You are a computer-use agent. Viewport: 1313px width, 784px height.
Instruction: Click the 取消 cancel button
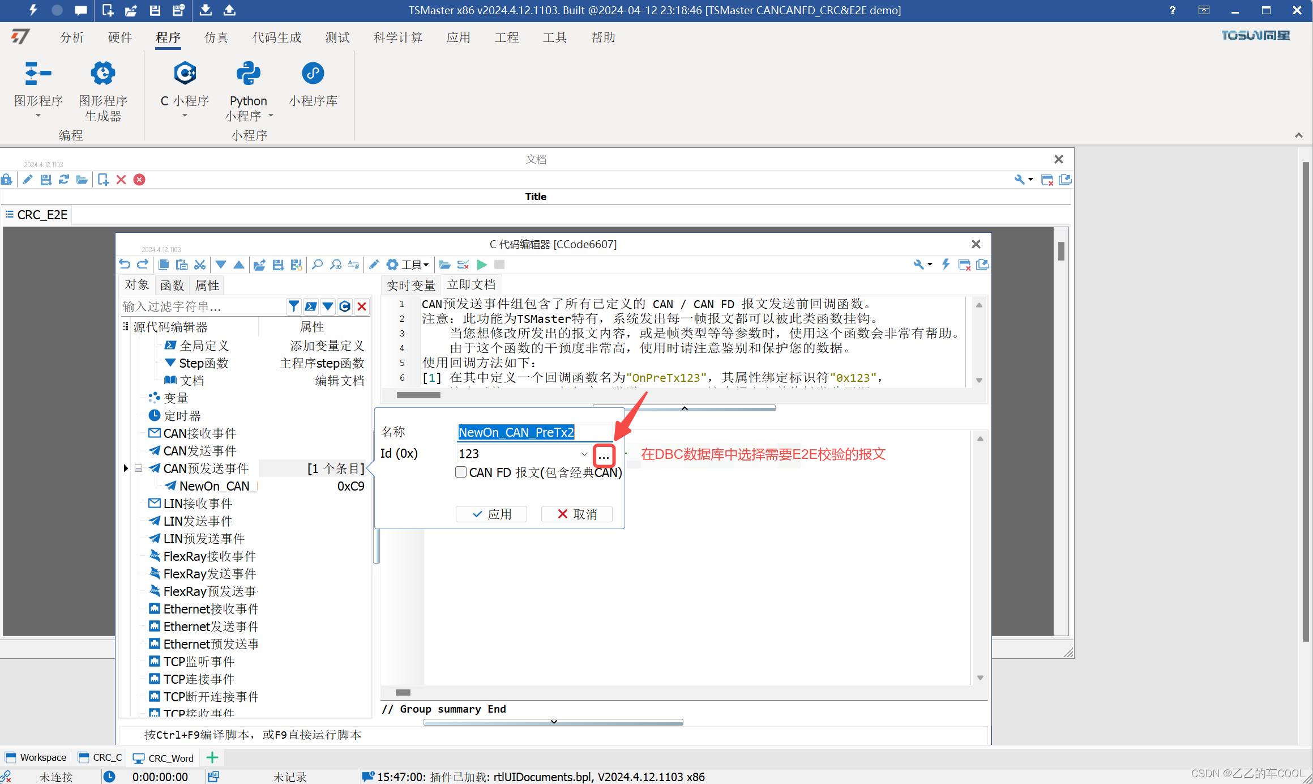coord(577,514)
